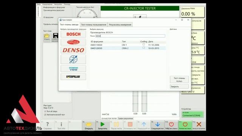Click the F1 Справка question mark button
Image resolution: width=242 pixels, height=136 pixels.
(47, 125)
